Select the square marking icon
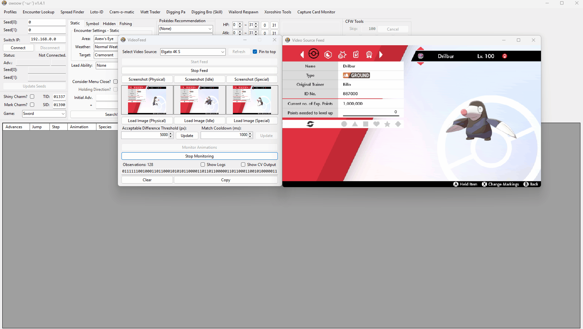Viewport: 583px width, 329px height. [366, 124]
